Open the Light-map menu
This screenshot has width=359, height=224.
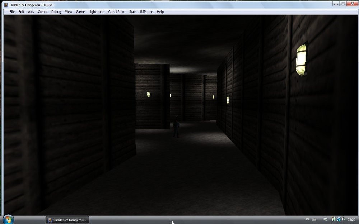[x=96, y=12]
